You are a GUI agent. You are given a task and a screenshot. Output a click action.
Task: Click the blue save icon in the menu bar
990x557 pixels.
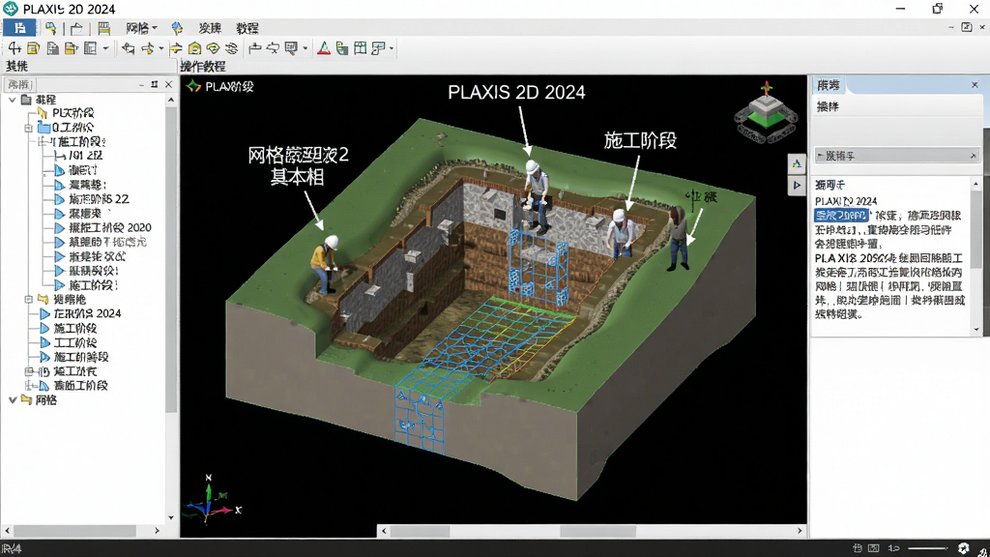[19, 28]
